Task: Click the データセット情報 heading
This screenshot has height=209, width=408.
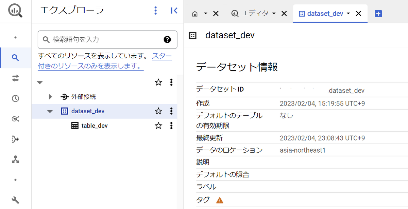Action: click(237, 67)
